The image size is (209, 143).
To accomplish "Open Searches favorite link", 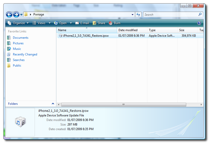I will point(19,60).
